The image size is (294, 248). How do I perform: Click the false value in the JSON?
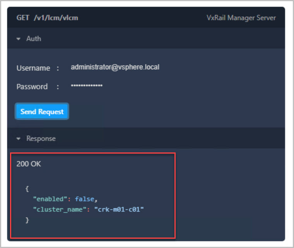coord(85,199)
